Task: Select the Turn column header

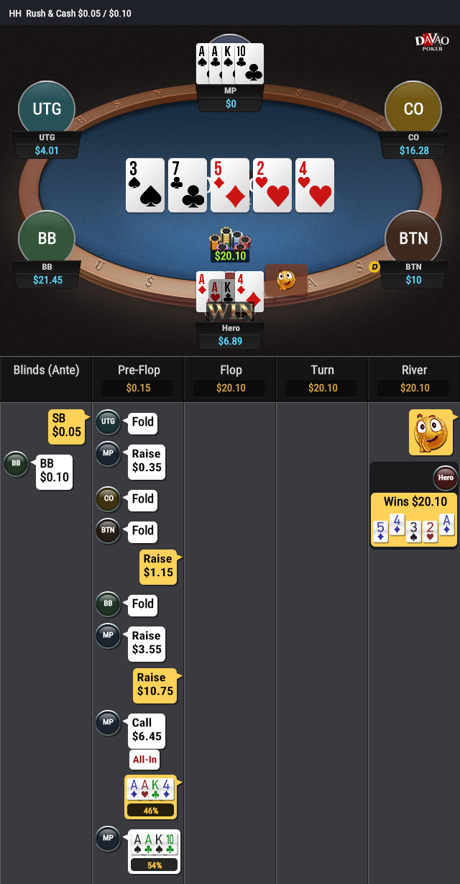Action: pyautogui.click(x=322, y=378)
